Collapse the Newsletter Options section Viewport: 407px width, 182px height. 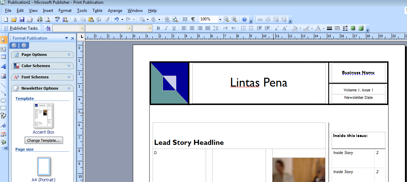pos(42,88)
